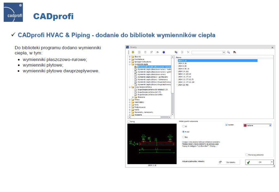The height and width of the screenshot is (192, 279).
Task: Click the favorites star toolbar icon
Action: tap(151, 52)
